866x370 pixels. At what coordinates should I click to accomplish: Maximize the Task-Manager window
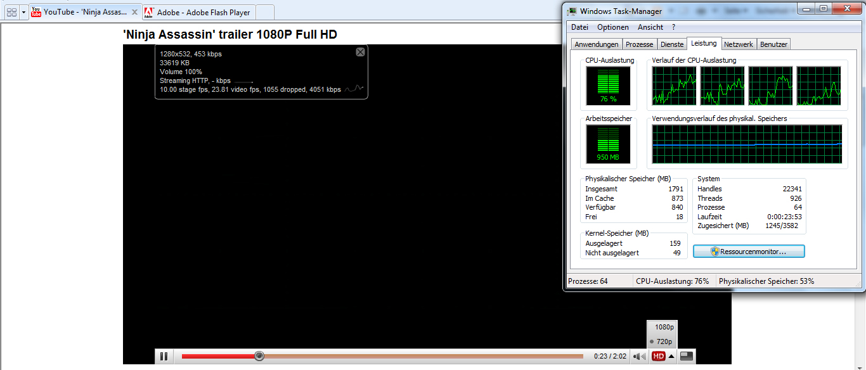[824, 8]
